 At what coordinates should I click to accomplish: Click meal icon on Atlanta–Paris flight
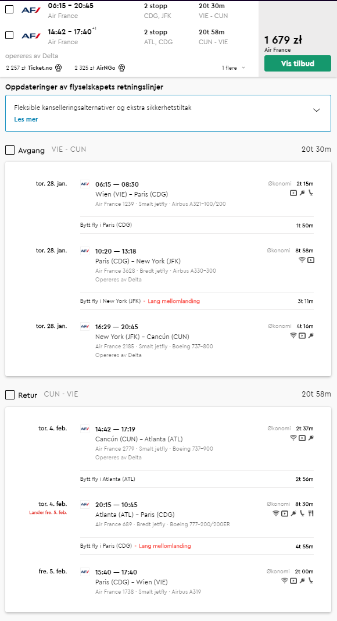(x=310, y=513)
